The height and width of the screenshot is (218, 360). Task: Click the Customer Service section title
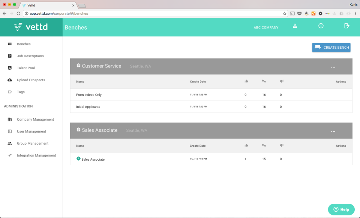(102, 66)
